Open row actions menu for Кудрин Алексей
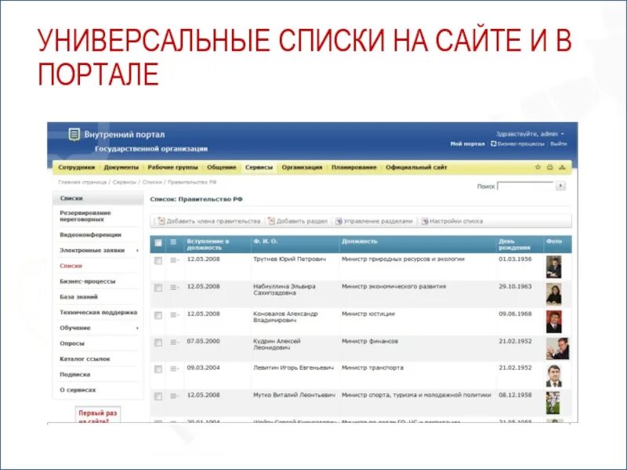This screenshot has height=470, width=627. [x=174, y=342]
